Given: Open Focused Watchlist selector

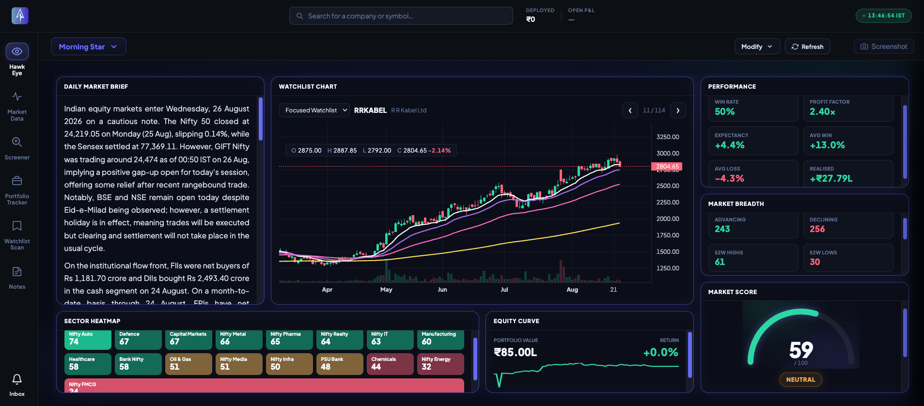Looking at the screenshot, I should click(x=314, y=110).
